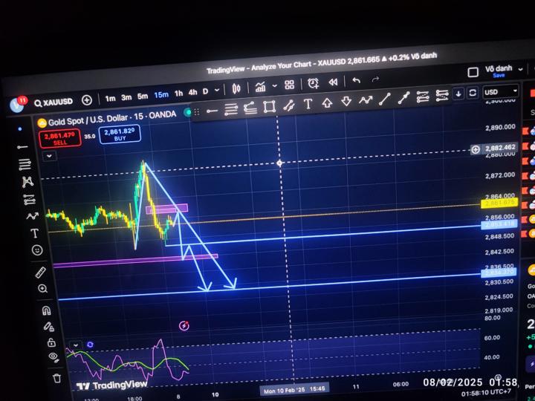
Task: Open the pattern tools in sidebar
Action: 27,182
